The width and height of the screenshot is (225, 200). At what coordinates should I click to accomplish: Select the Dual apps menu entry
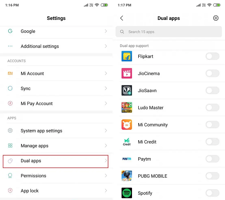coord(56,161)
